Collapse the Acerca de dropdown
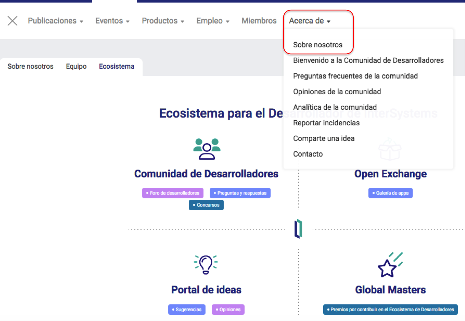Image resolution: width=465 pixels, height=321 pixels. click(309, 21)
